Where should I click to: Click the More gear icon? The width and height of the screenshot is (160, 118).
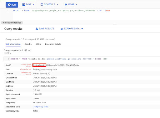point(66,4)
